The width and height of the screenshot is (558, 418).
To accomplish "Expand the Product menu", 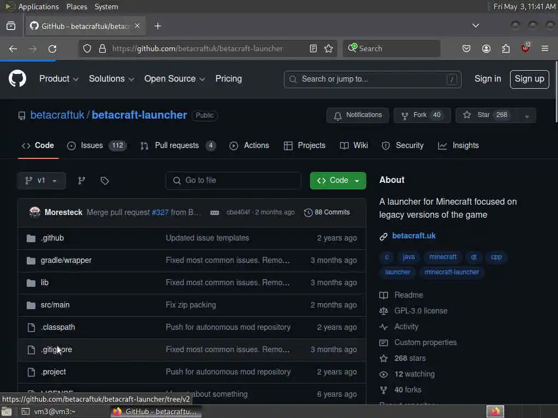I will 59,79.
